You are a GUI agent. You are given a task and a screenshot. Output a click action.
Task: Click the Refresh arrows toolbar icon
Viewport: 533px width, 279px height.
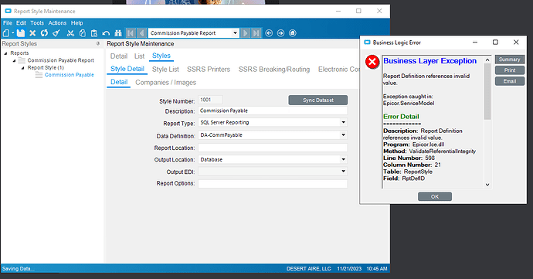44,33
